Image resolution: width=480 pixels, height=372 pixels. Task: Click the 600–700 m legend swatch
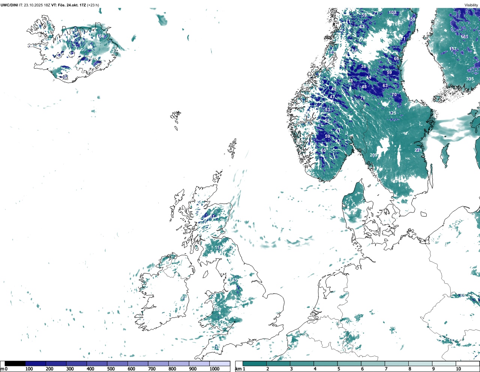point(138,363)
